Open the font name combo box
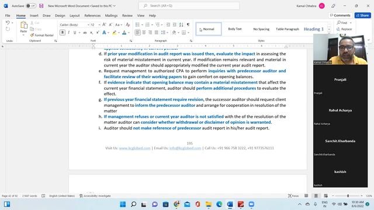374x210 pixels. pyautogui.click(x=74, y=24)
